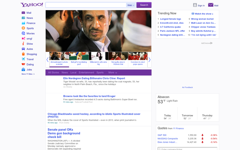
Task: Click S&P 500 red down arrow
Action: [202, 135]
